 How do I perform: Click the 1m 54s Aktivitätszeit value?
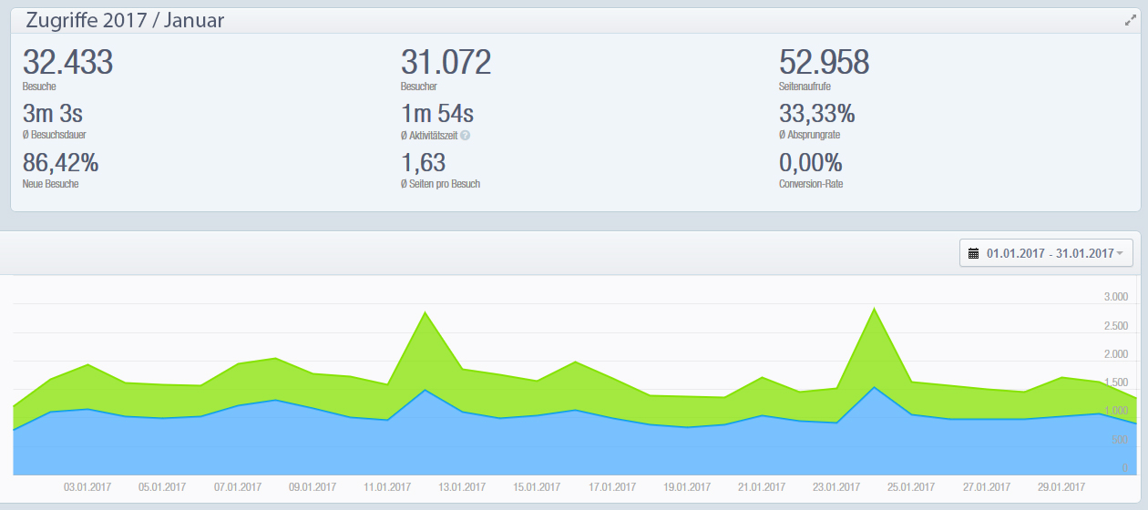pos(437,114)
